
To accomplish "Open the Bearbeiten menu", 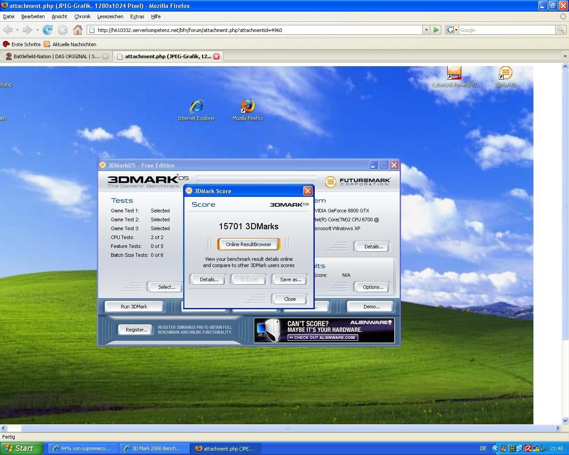I will [33, 16].
